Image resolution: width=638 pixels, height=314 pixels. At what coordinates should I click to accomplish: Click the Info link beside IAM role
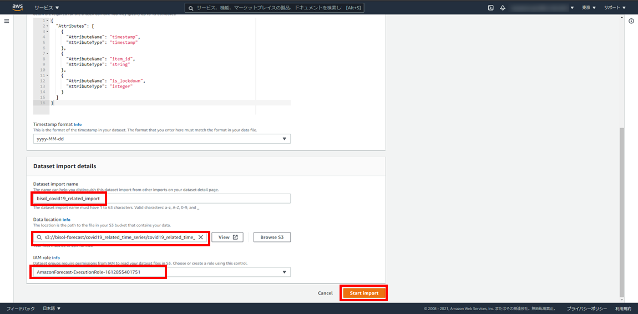pyautogui.click(x=56, y=257)
